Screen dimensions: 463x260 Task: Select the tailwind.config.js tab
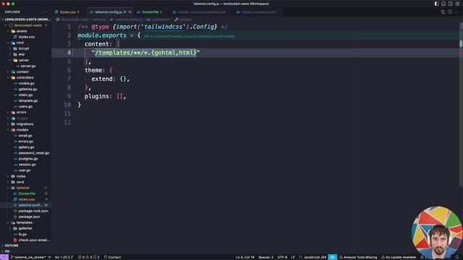109,12
